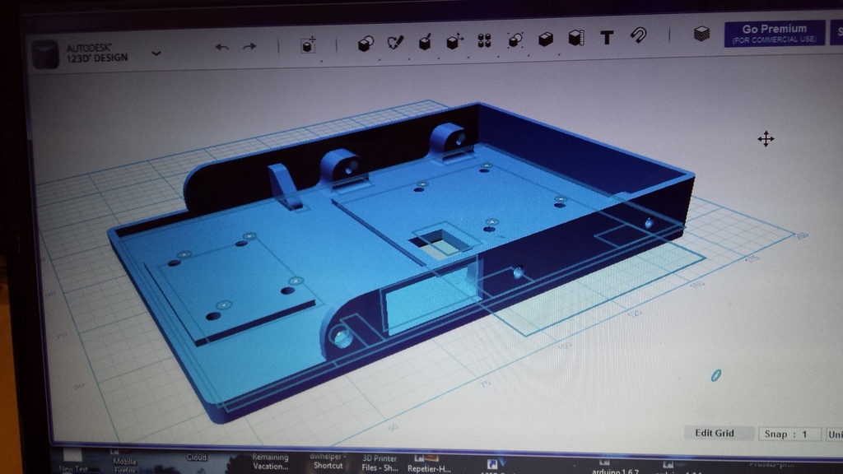Open the Pattern tool
This screenshot has height=474, width=843.
click(483, 43)
